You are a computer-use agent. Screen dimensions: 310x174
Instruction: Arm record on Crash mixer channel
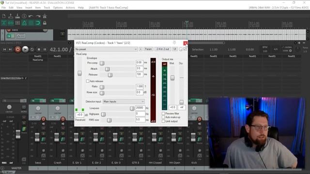tap(63, 119)
